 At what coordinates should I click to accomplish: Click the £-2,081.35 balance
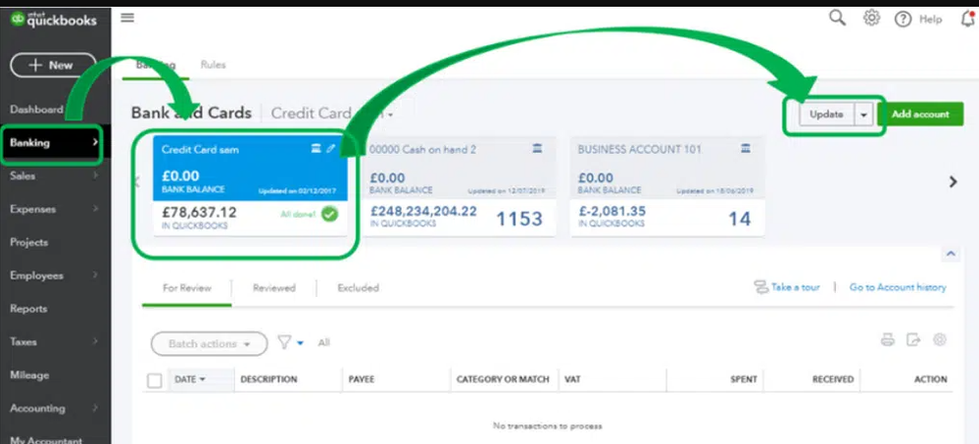click(x=612, y=211)
